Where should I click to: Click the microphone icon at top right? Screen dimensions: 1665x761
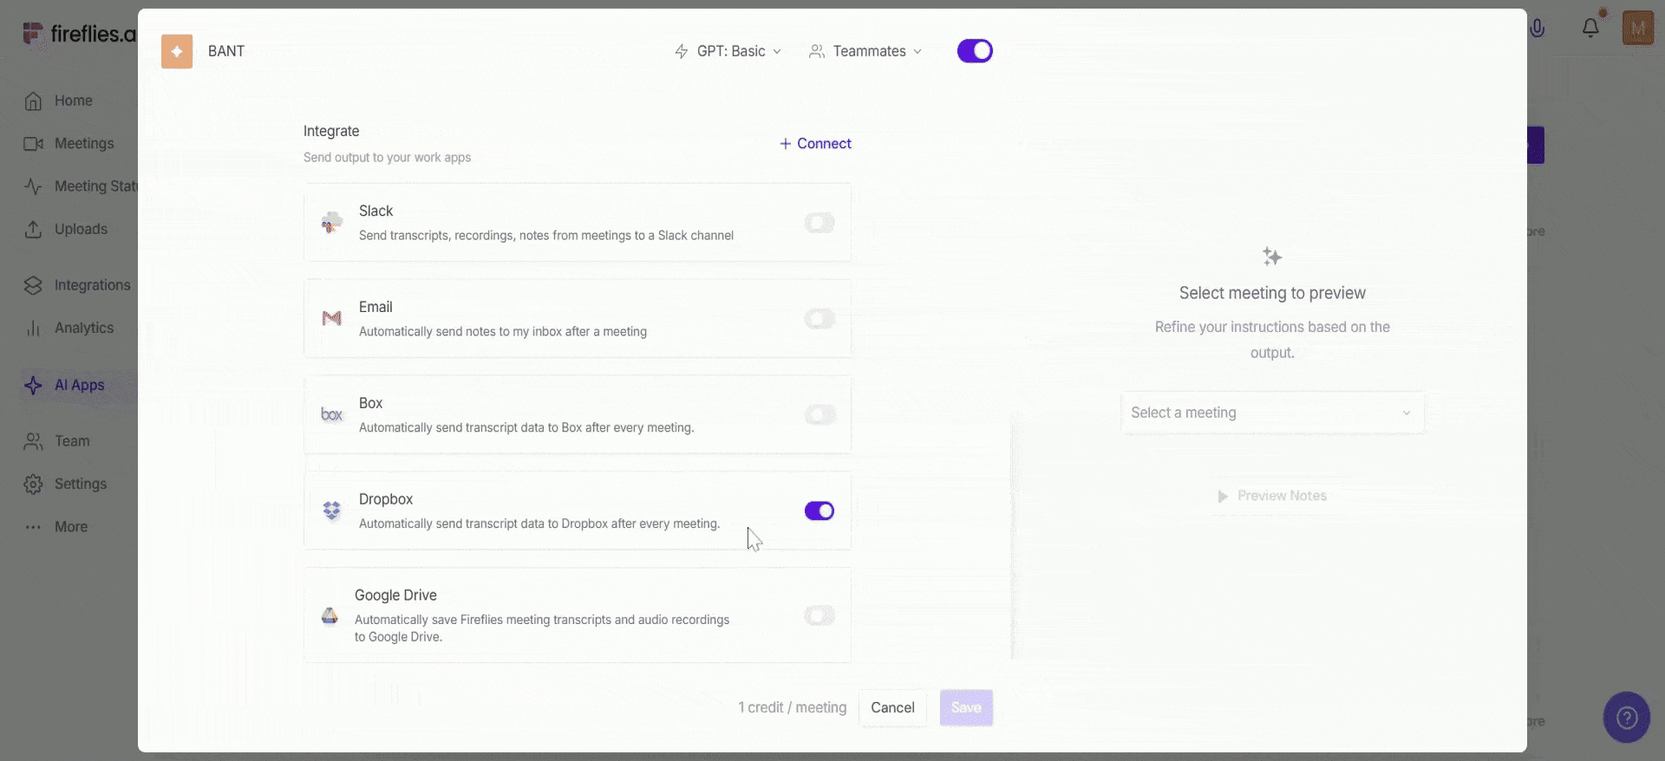point(1538,28)
